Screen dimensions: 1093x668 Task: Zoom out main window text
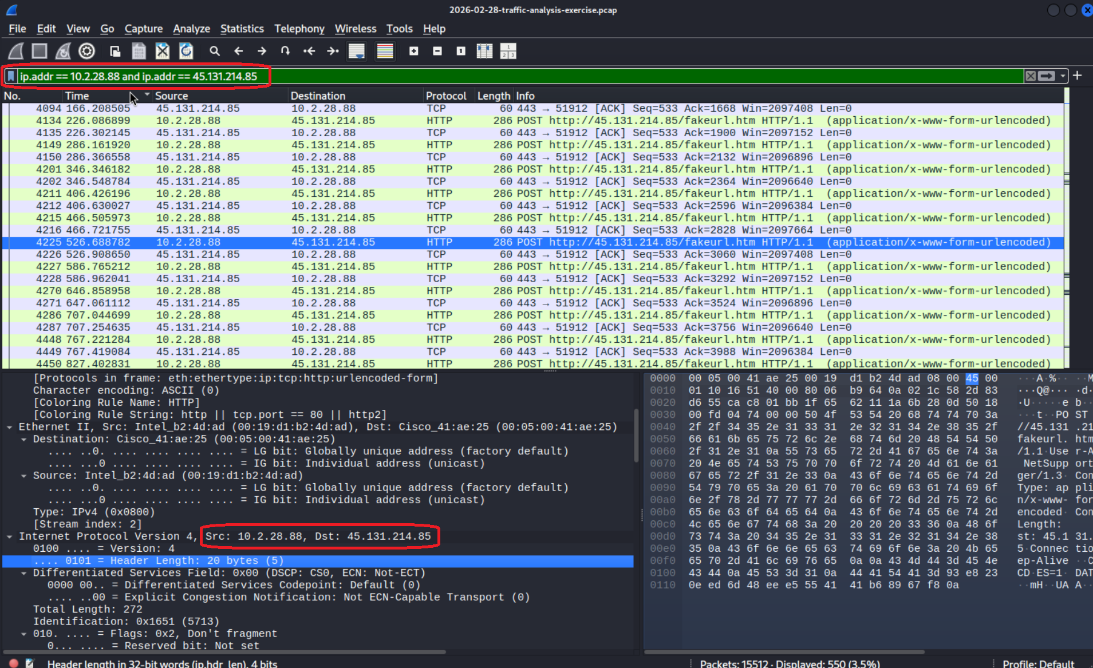pos(437,52)
